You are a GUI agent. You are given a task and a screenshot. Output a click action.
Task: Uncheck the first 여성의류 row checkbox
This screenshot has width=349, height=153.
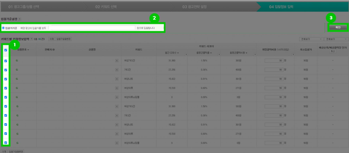pos(6,88)
